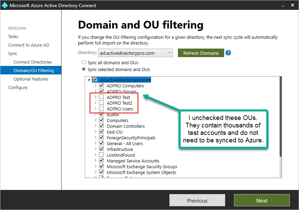Uncheck the ADPRO Computers checkbox
The image size is (299, 210).
(101, 85)
